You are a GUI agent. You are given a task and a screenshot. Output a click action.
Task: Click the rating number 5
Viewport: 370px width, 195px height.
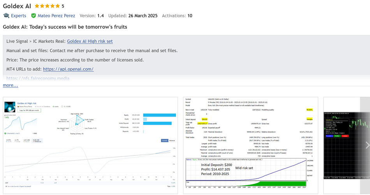[x=63, y=6]
